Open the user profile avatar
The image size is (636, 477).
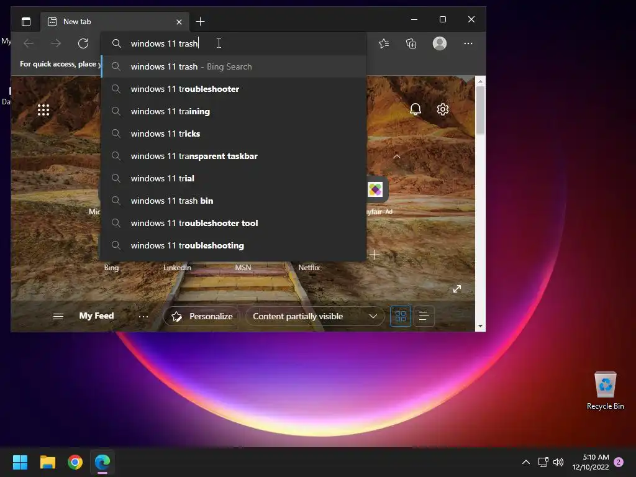pyautogui.click(x=440, y=43)
